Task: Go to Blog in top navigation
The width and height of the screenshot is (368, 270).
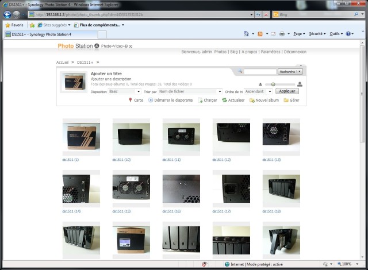Action: (x=234, y=52)
